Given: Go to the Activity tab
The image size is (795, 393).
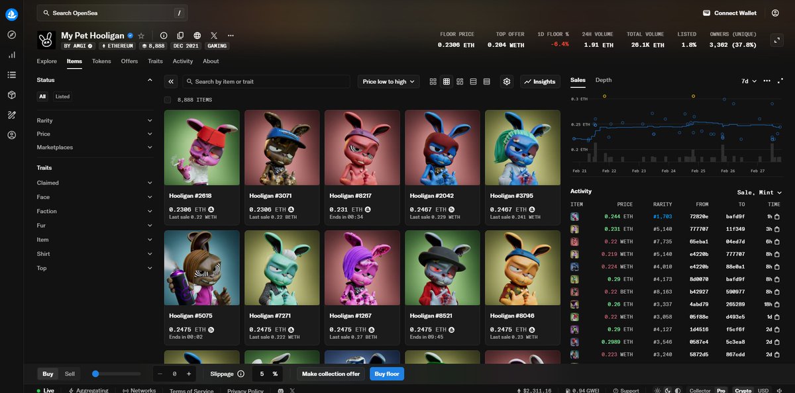Looking at the screenshot, I should pos(183,61).
